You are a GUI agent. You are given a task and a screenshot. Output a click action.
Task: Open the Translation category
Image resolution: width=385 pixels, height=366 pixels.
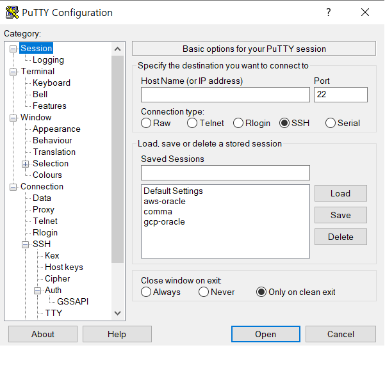tap(54, 152)
